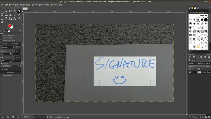Viewport: 211px width, 119px height.
Task: Select the DSC_0145.res layer thumbnail
Action: (x=199, y=72)
